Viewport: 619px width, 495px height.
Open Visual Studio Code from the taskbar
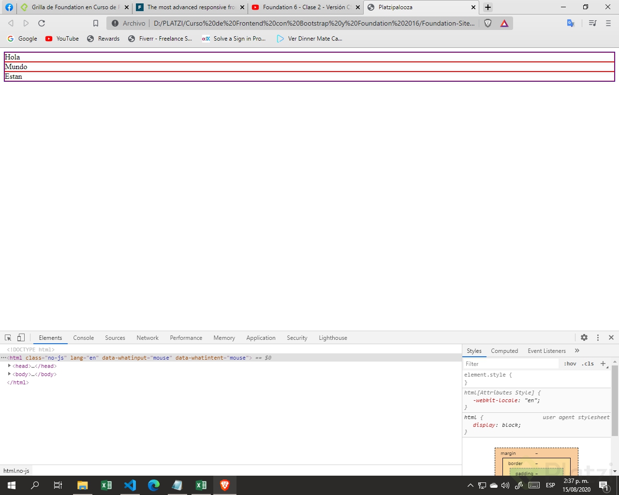[130, 485]
